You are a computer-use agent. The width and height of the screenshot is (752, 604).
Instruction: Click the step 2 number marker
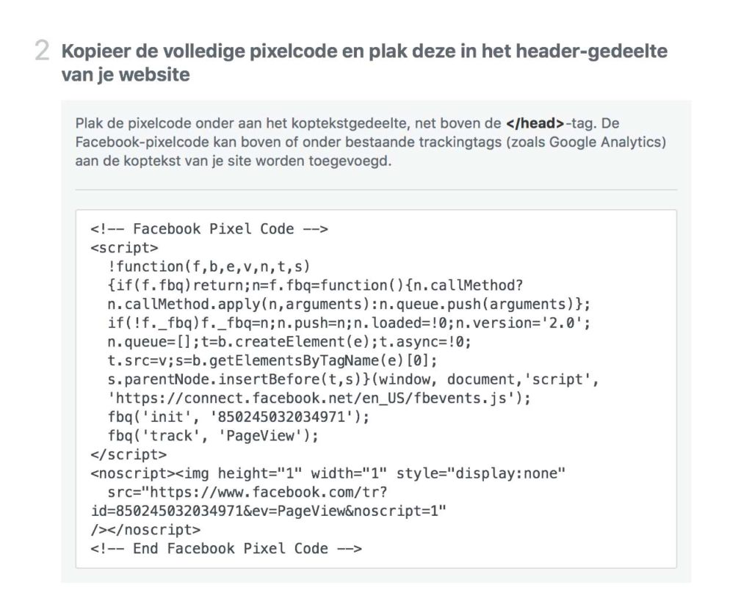[x=42, y=51]
